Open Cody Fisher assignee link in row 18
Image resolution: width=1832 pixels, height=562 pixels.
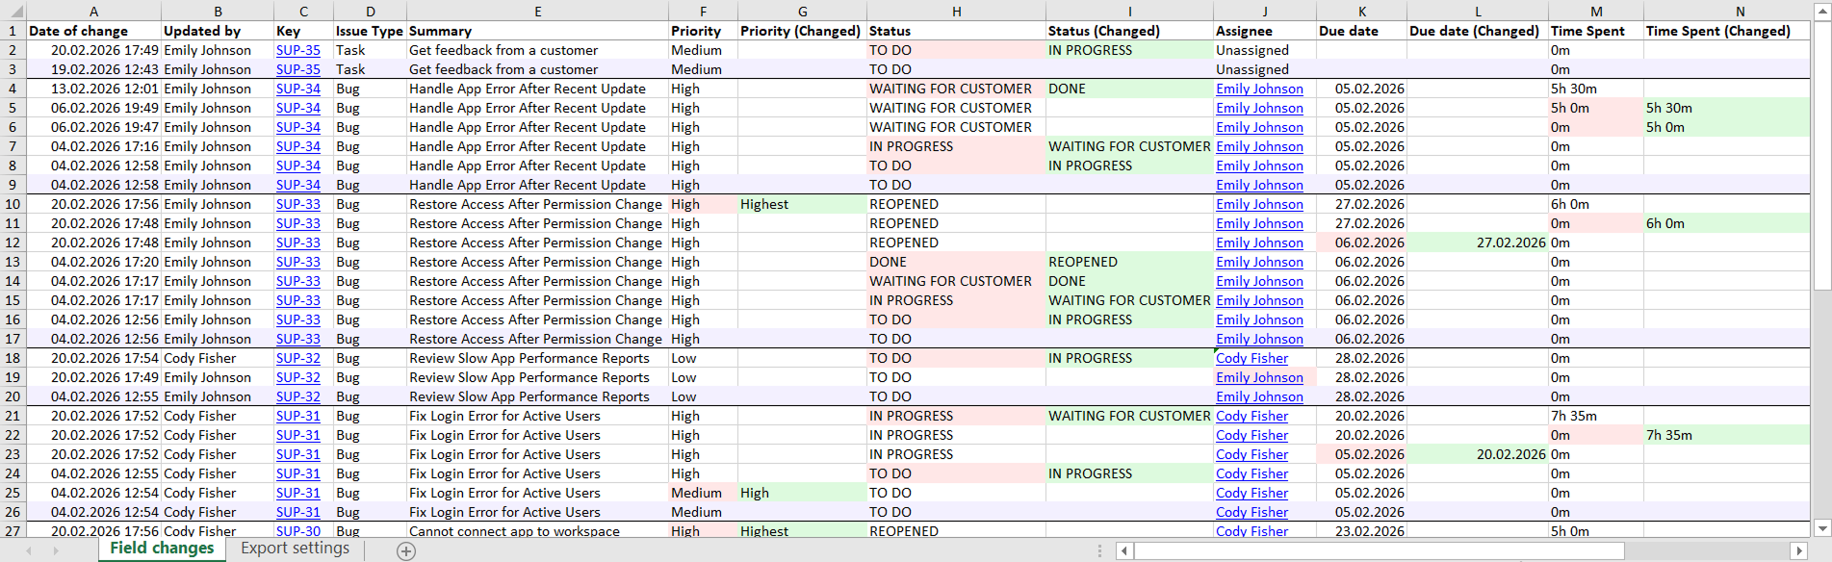[x=1251, y=358]
